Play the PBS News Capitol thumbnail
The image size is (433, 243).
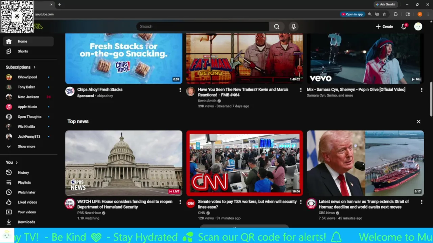point(124,163)
